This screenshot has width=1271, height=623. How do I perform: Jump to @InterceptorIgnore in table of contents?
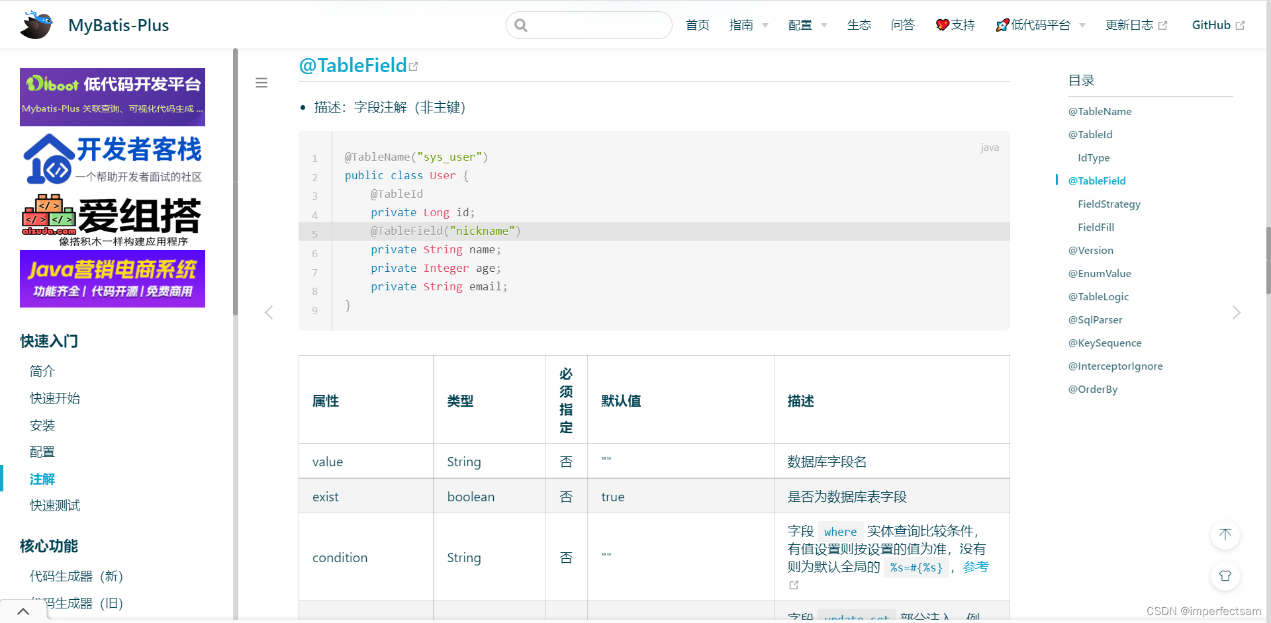coord(1115,366)
